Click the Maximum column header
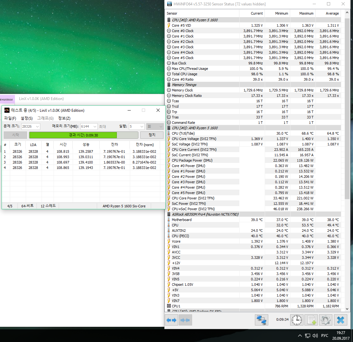Viewport: 353px width, 342px height. 306,13
